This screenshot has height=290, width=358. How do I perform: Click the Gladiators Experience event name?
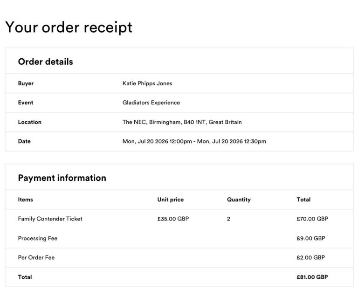(151, 103)
